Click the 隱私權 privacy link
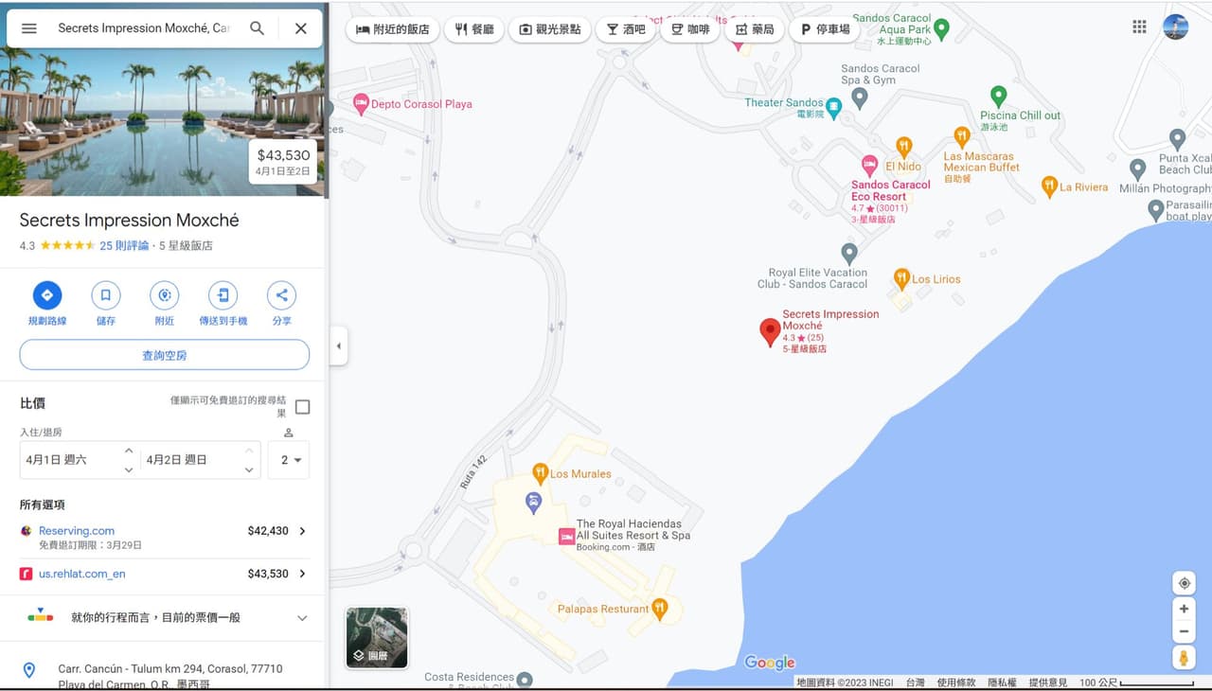The height and width of the screenshot is (691, 1212). 1002,682
